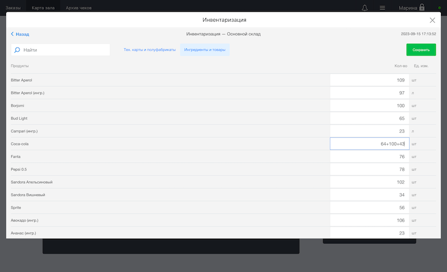
Task: Click the magnifier icon in search box
Action: point(17,50)
